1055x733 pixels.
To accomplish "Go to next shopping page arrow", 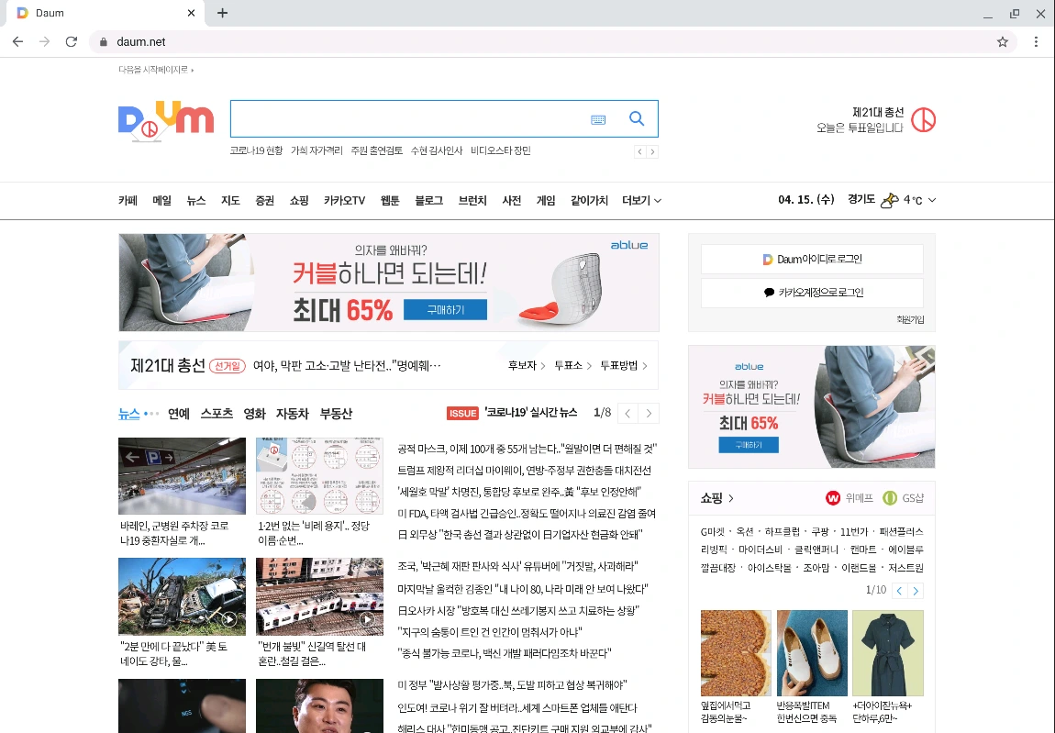I will tap(916, 591).
